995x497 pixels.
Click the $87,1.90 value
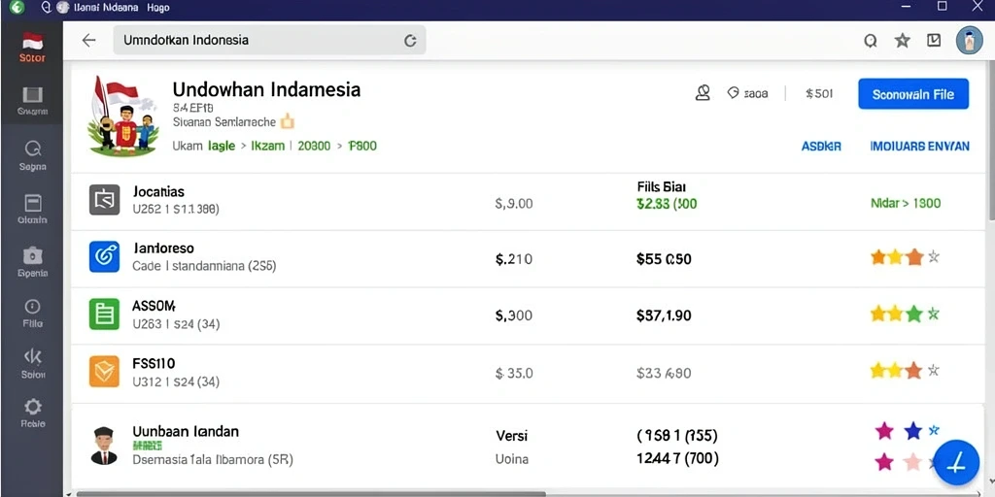click(x=664, y=315)
